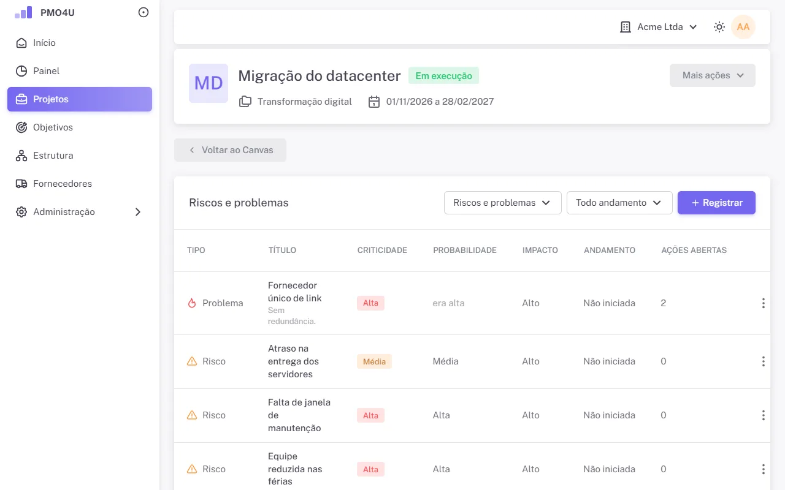The height and width of the screenshot is (490, 785).
Task: Open Estrutura in the sidebar
Action: pos(80,156)
